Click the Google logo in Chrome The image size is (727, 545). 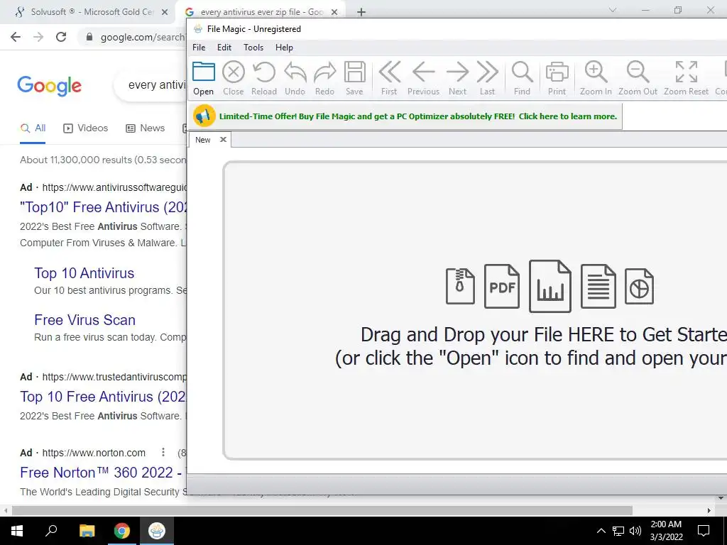pyautogui.click(x=50, y=86)
